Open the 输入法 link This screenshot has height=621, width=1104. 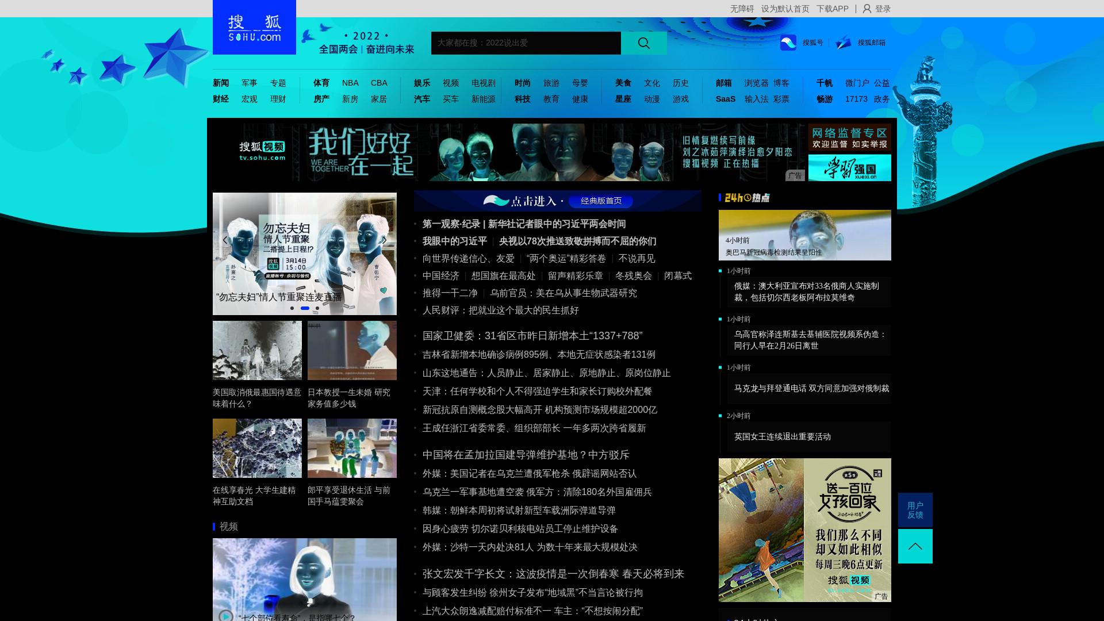pyautogui.click(x=757, y=99)
